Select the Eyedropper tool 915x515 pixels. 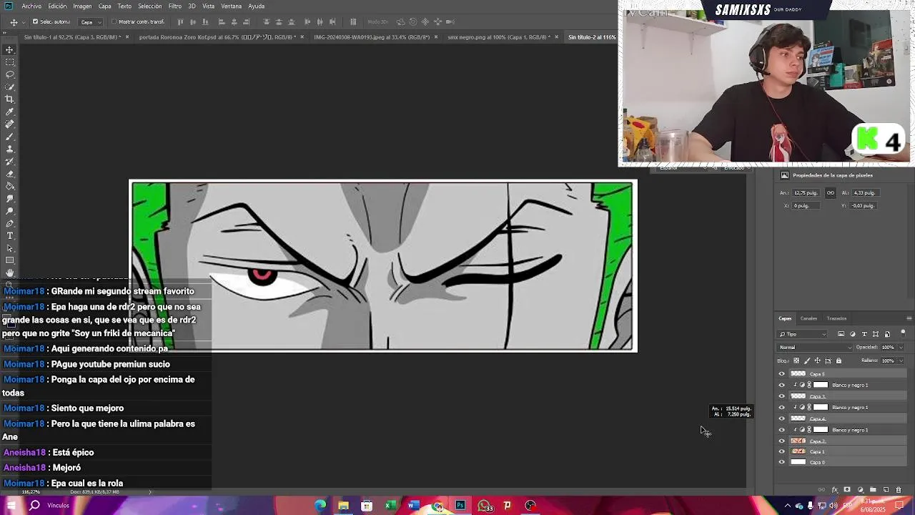9,112
